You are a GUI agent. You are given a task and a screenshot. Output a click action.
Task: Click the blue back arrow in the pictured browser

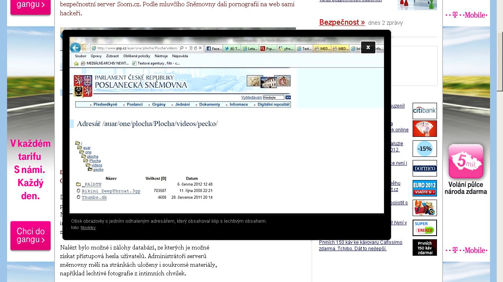pos(75,48)
